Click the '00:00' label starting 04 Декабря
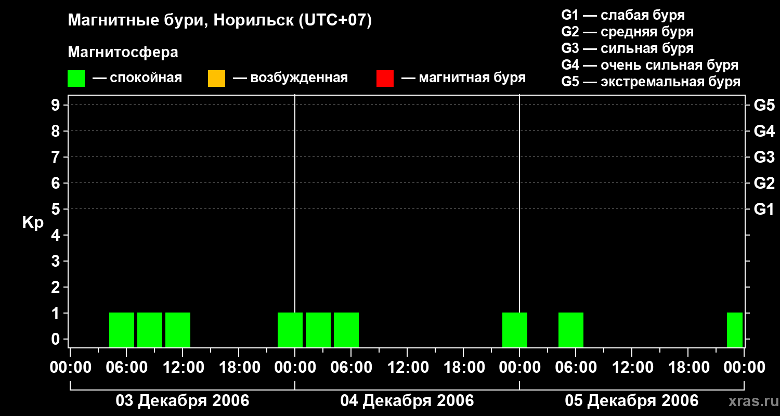 tap(295, 367)
